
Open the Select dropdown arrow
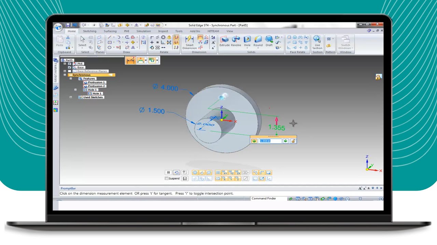click(82, 48)
